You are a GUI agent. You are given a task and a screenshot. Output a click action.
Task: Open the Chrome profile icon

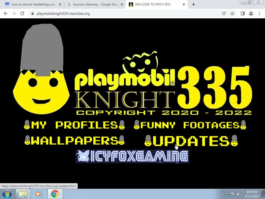pyautogui.click(x=251, y=13)
